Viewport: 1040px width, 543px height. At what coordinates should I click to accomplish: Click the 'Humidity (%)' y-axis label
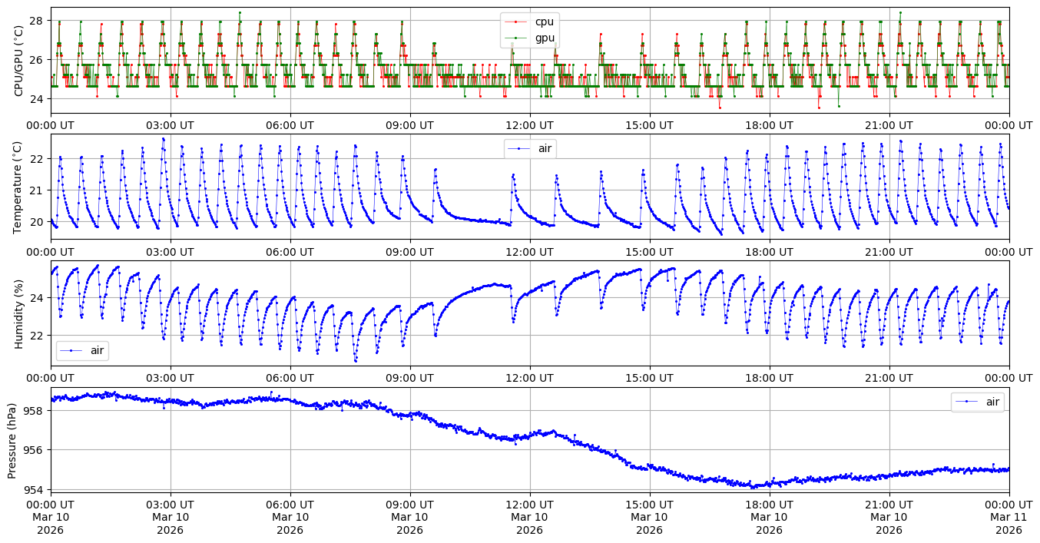[x=19, y=313]
